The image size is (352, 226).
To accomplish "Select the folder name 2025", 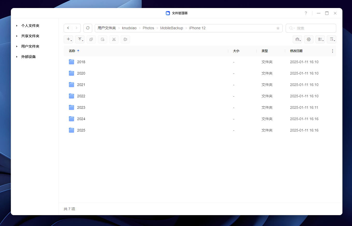I will 81,130.
